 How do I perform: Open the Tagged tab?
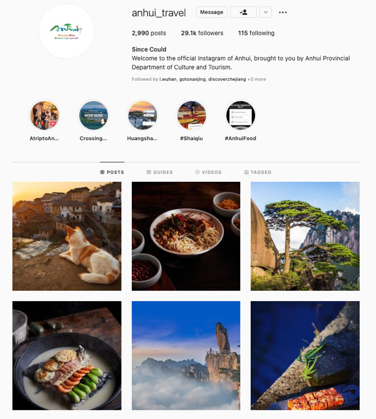click(x=258, y=172)
